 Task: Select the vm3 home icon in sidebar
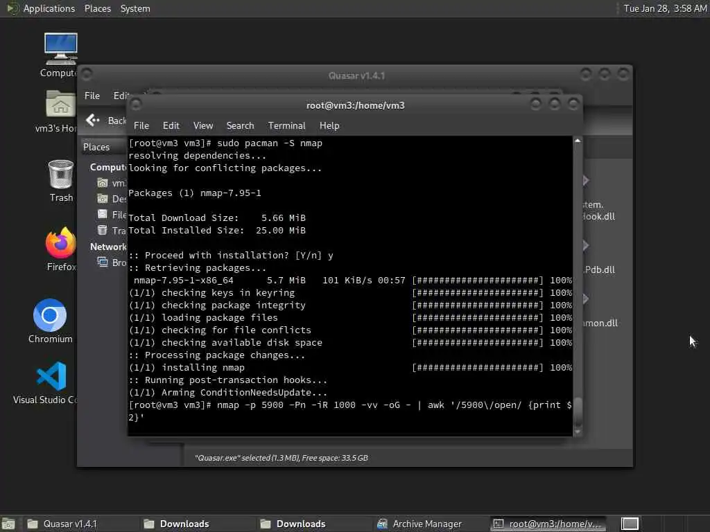click(x=103, y=183)
